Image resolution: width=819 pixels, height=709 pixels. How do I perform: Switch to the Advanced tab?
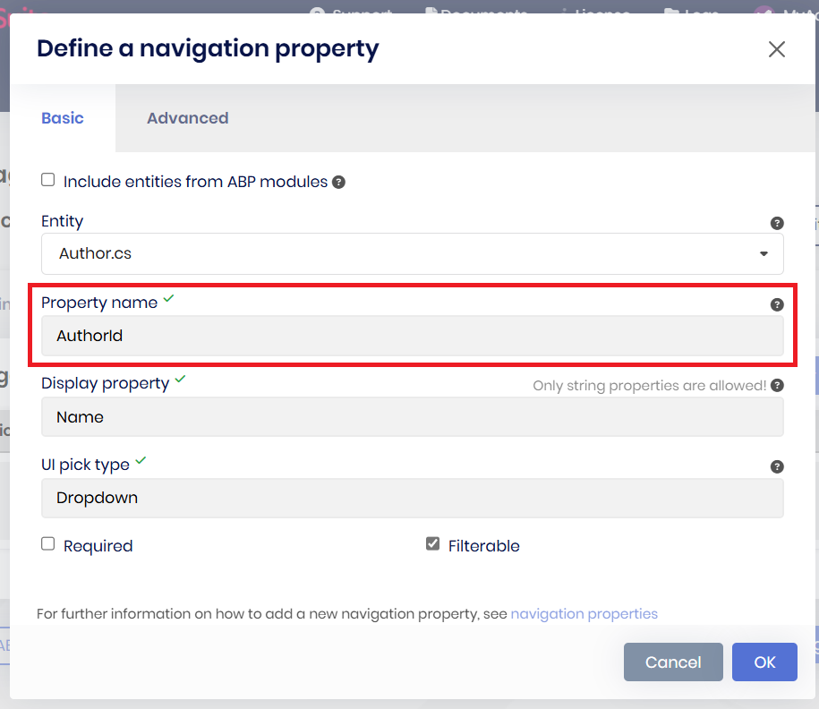(187, 118)
